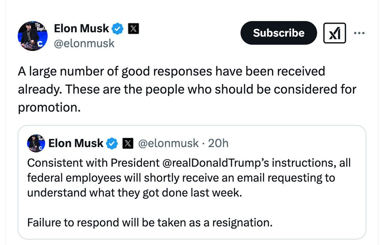Click @elonmusk handle in the quoted post
This screenshot has width=389, height=245.
(168, 143)
